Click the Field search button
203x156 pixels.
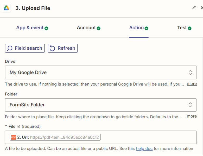coord(25,48)
